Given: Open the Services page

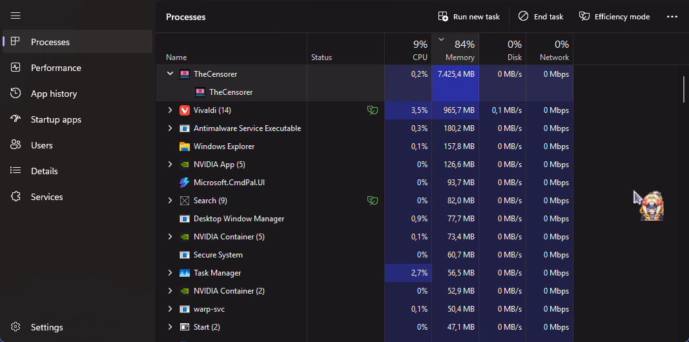Looking at the screenshot, I should pyautogui.click(x=77, y=197).
